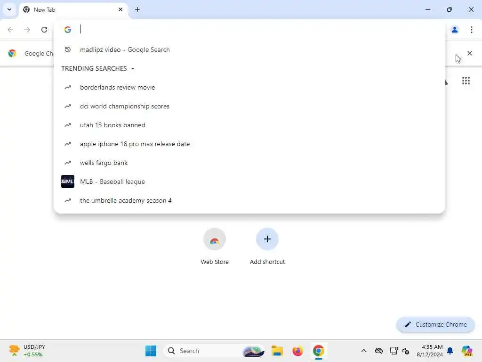Launch Firefox from the taskbar
This screenshot has width=482, height=362.
click(297, 351)
